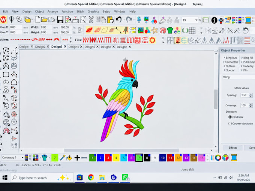
Task: Click the Save floppy disk icon
Action: tap(60, 19)
